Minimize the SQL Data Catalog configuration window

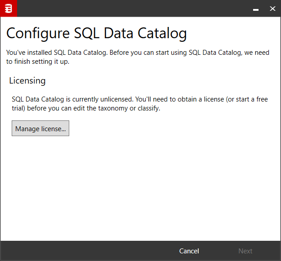pos(255,9)
